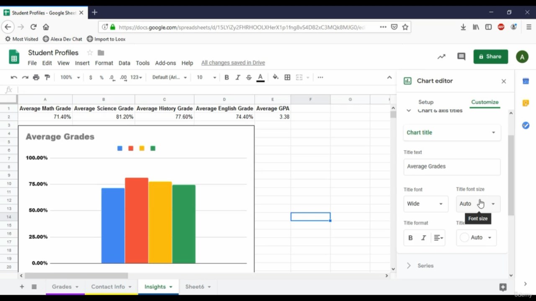Toggle italic under Title format

tap(423, 237)
